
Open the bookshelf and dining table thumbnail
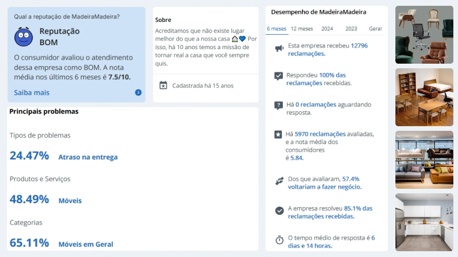click(x=424, y=97)
